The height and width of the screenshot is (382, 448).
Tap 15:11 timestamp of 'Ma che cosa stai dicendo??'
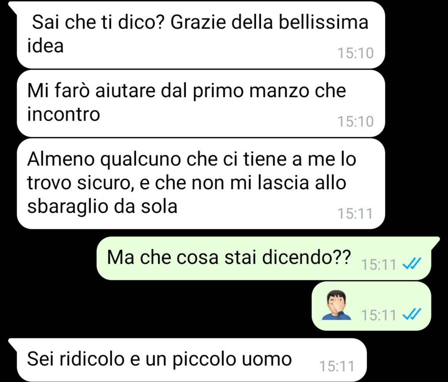pyautogui.click(x=379, y=264)
